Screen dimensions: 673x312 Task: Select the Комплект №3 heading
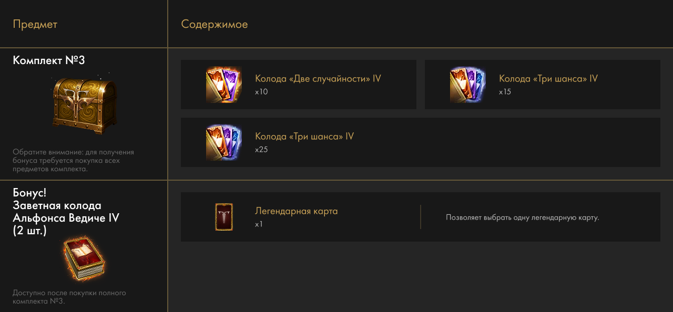[49, 60]
